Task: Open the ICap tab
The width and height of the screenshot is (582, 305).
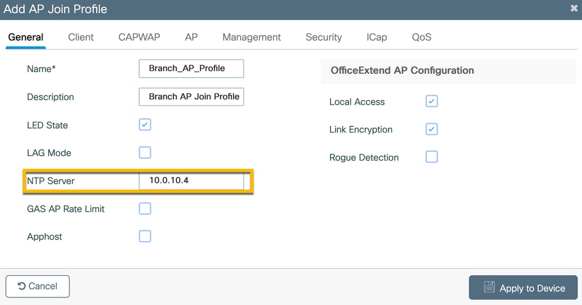Action: point(377,37)
